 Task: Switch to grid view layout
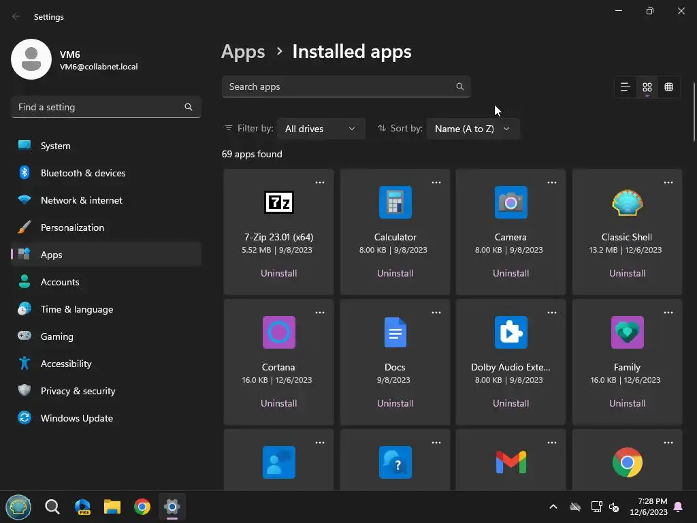click(647, 87)
